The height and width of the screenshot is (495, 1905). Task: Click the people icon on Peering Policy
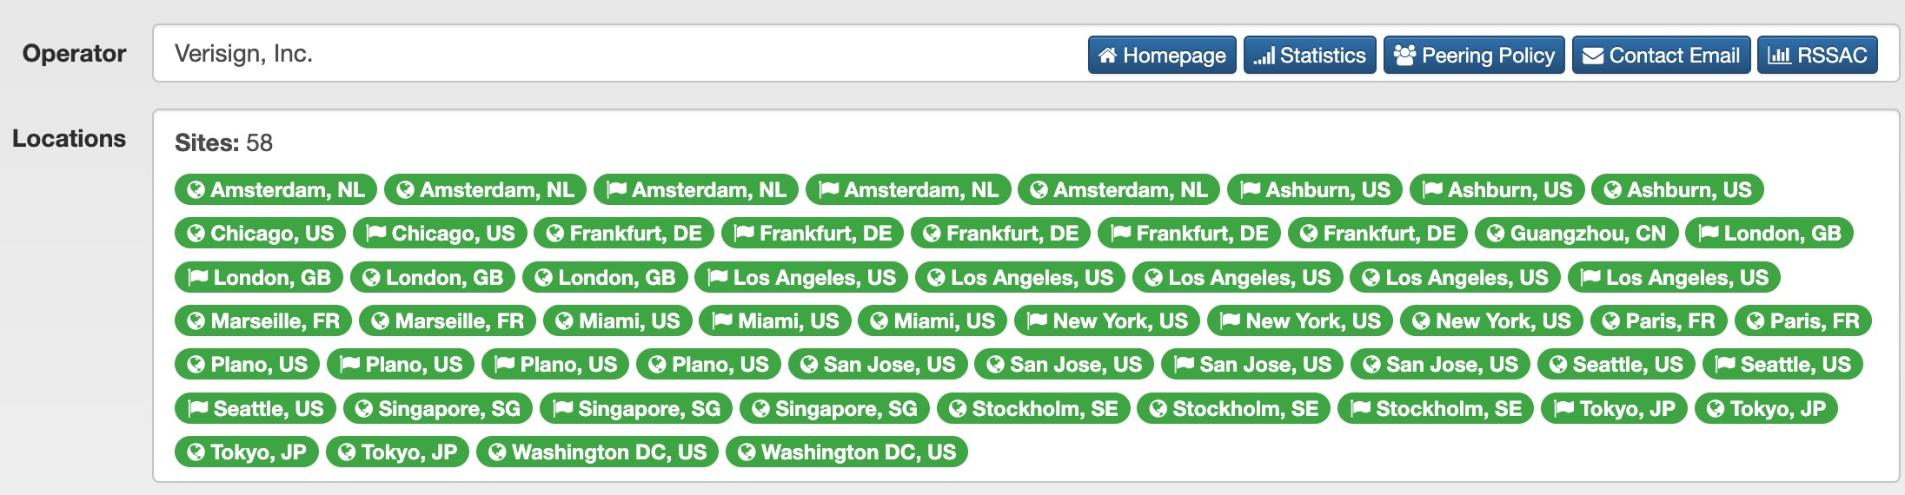1404,56
